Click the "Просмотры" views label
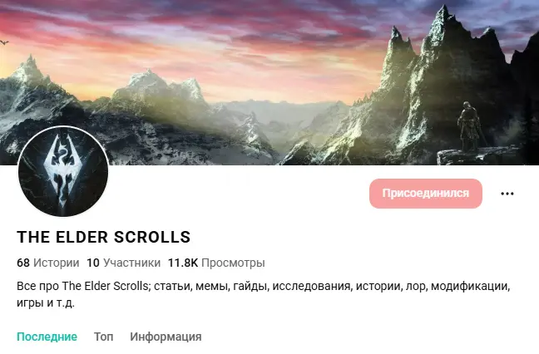The height and width of the screenshot is (354, 539). (x=233, y=263)
